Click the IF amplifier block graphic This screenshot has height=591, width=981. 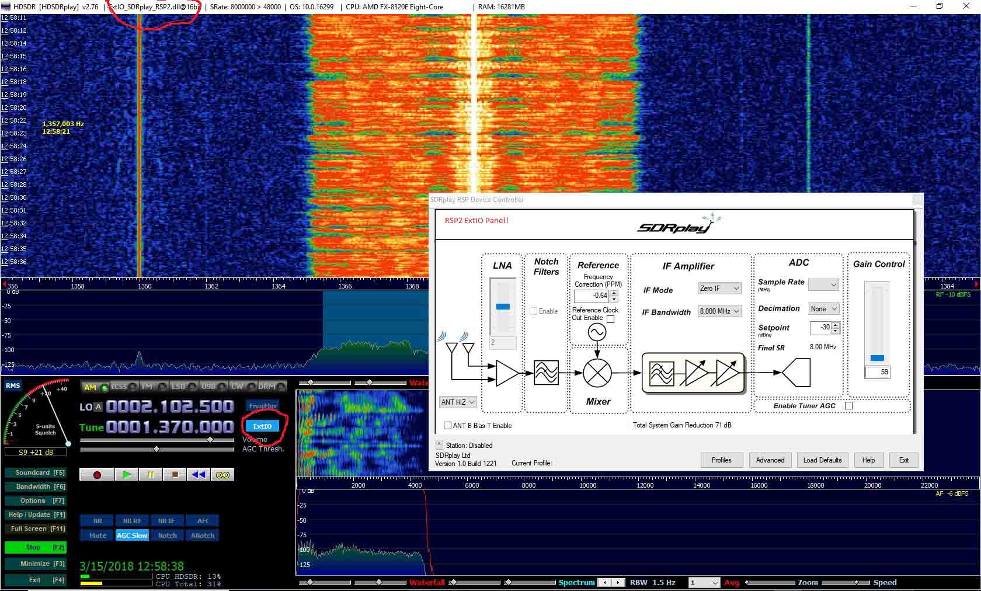[693, 373]
